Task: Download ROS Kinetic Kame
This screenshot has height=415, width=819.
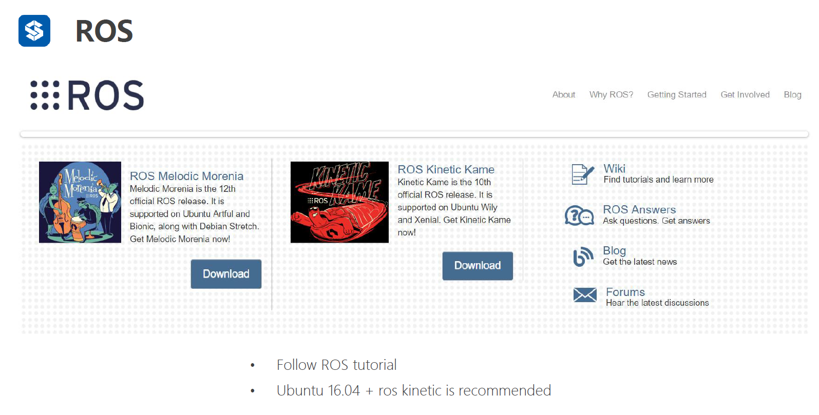Action: (478, 266)
